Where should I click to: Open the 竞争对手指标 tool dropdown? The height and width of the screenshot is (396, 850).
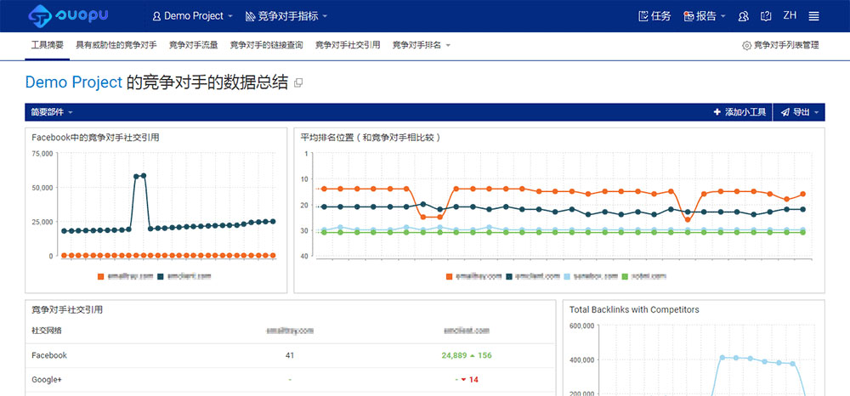286,16
